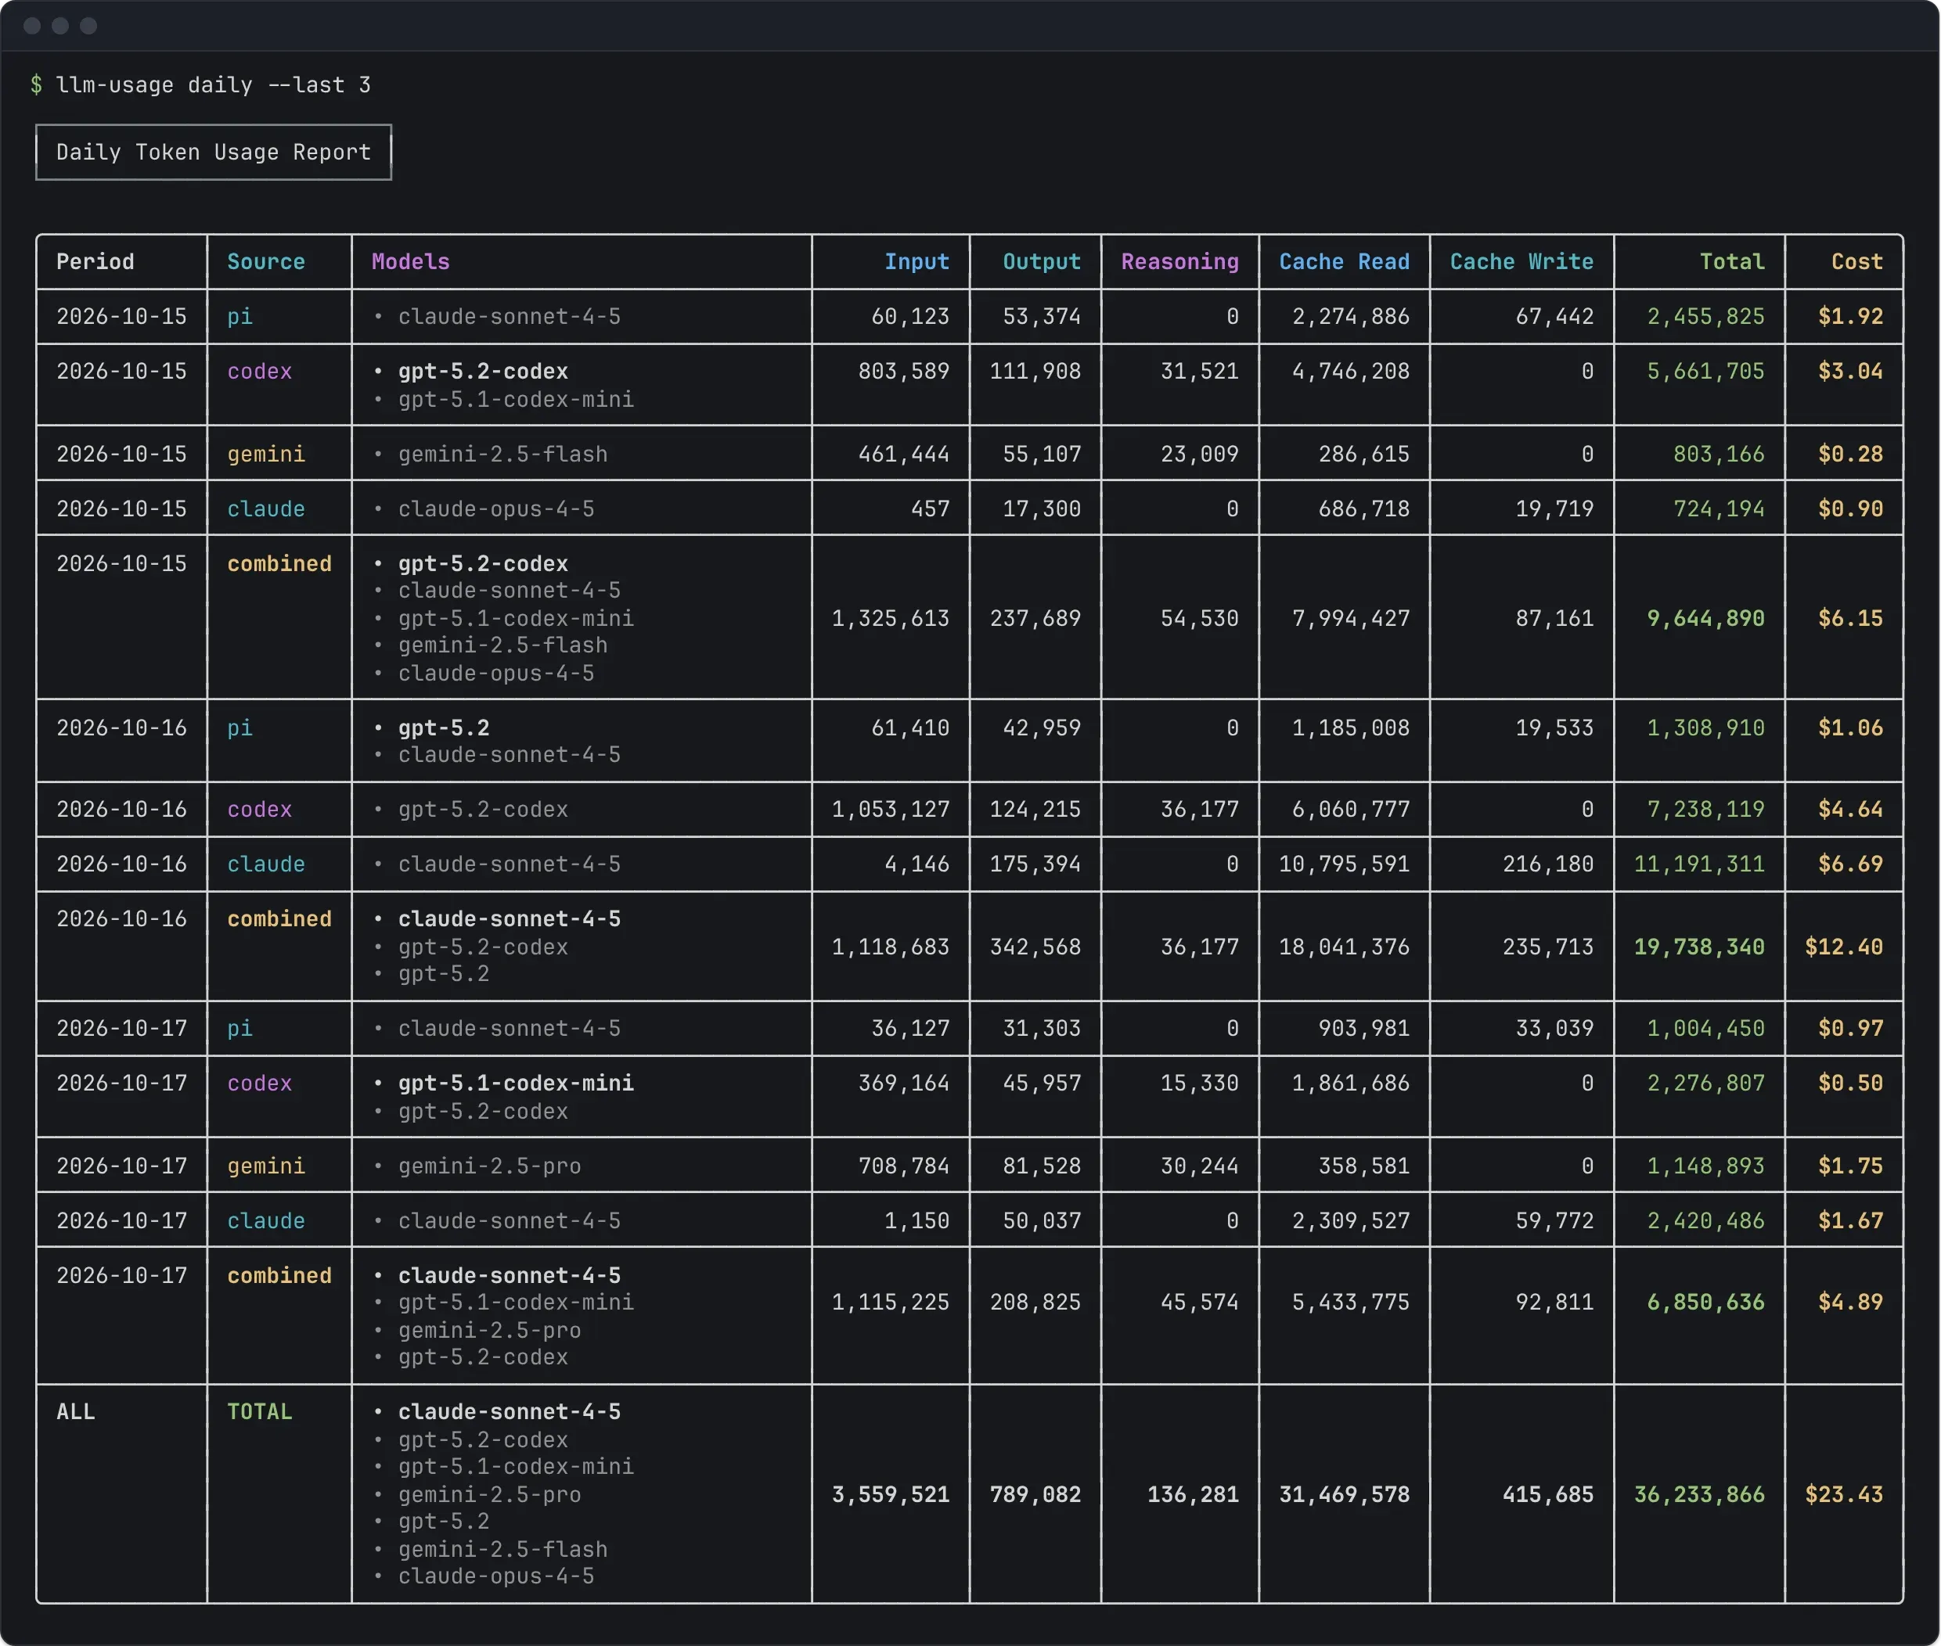Click the cost value '$12.40'

click(x=1844, y=947)
